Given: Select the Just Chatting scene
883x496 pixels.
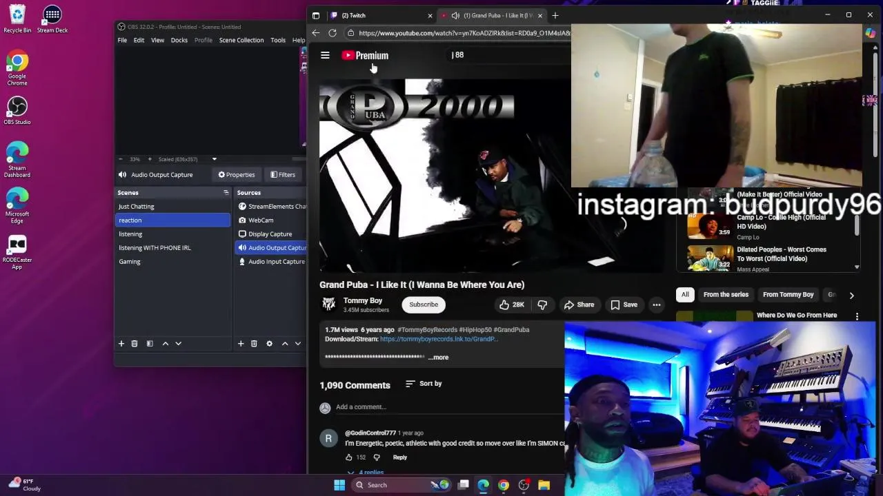Looking at the screenshot, I should pyautogui.click(x=172, y=207).
